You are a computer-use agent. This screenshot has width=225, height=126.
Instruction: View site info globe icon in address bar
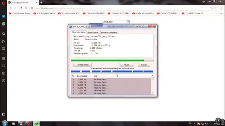tap(32, 8)
